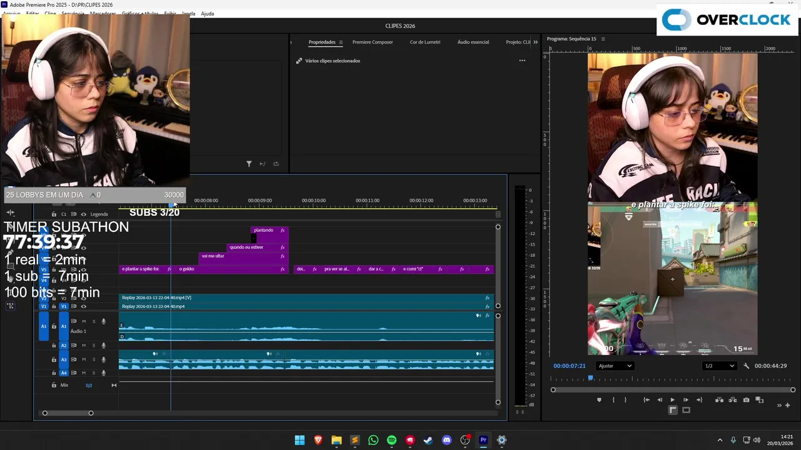Viewport: 801px width, 450px height.
Task: Click the Lift button
Action: [x=719, y=400]
